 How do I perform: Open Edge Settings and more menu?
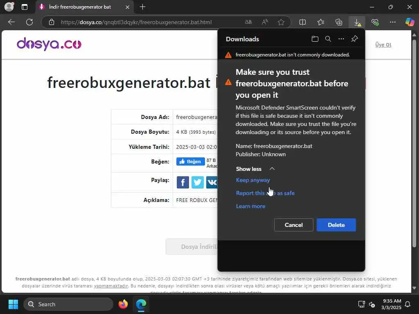(x=392, y=22)
